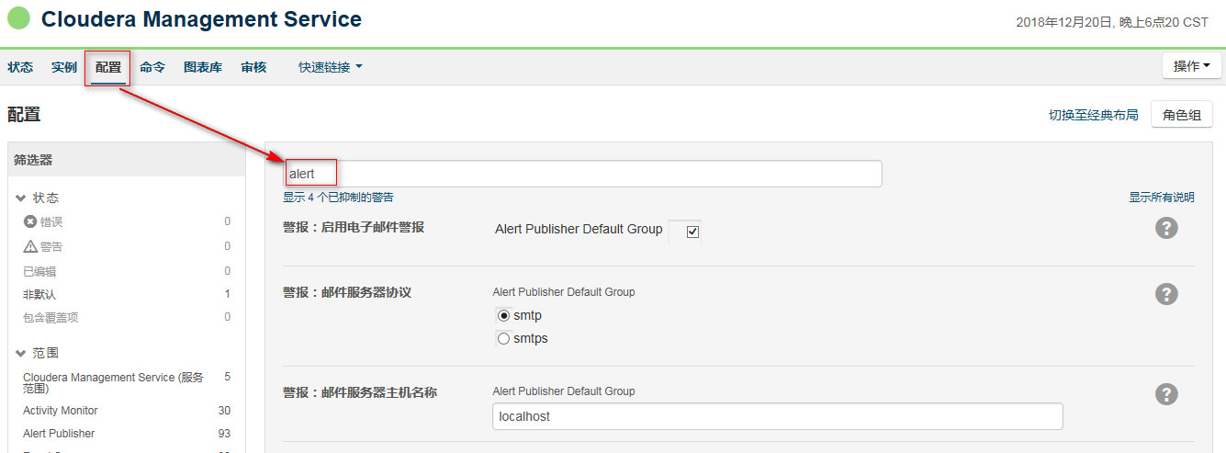Click the 警报：邮件服务器协议 setting label

pos(347,292)
